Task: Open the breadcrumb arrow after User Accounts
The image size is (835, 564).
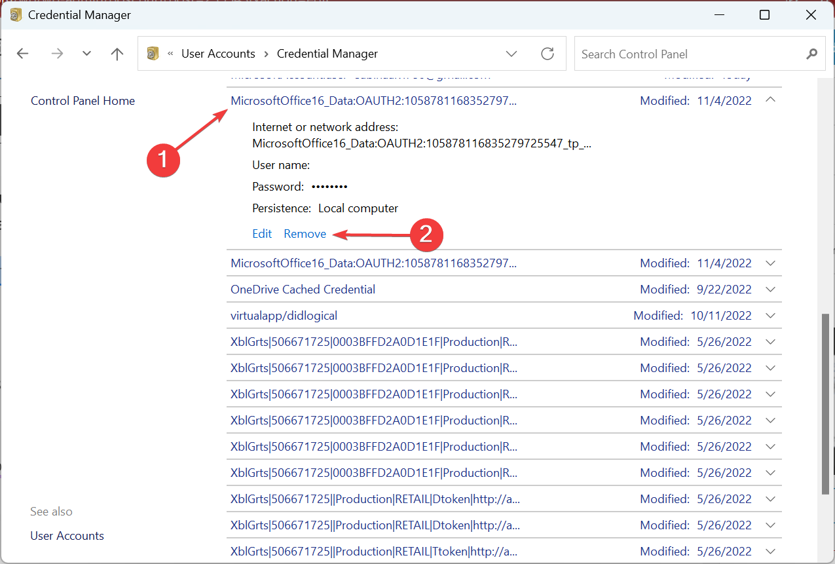Action: (266, 54)
